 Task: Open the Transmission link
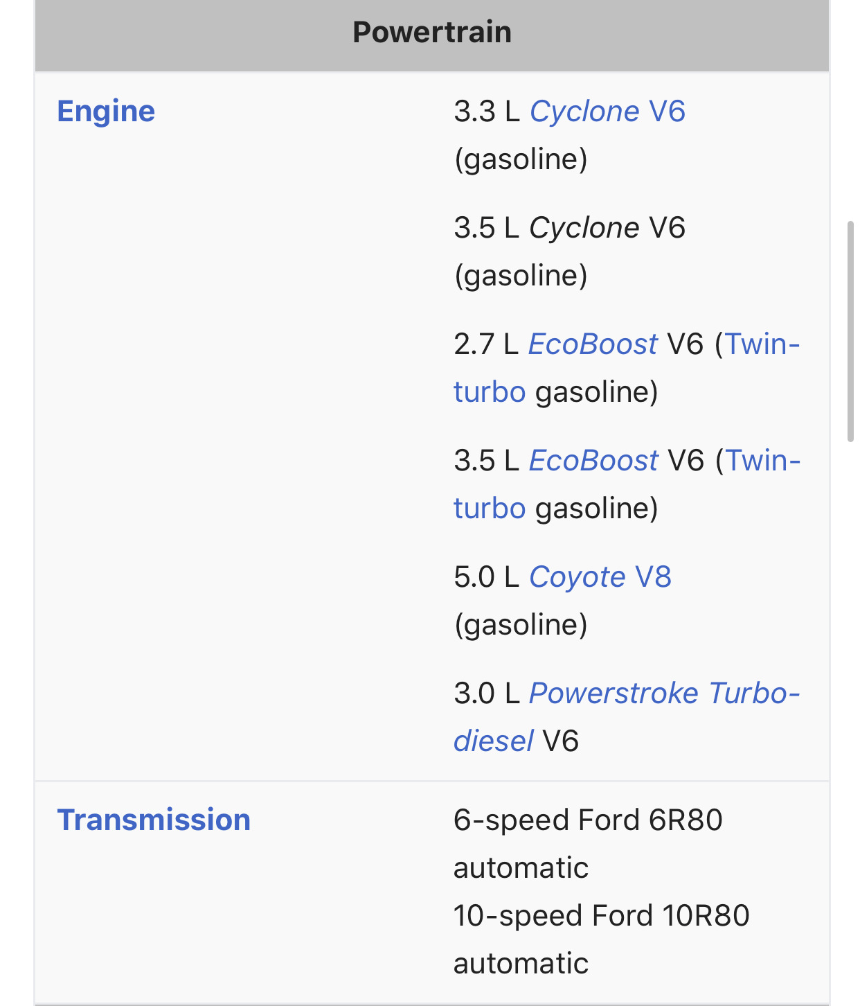(x=154, y=820)
